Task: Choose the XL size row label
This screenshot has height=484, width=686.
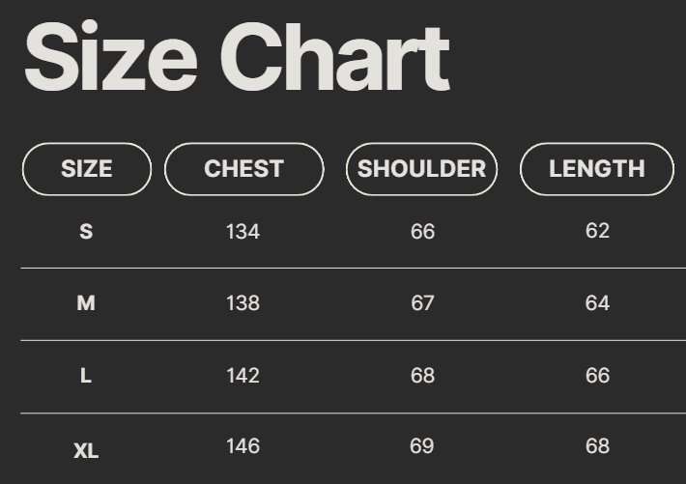Action: point(86,450)
